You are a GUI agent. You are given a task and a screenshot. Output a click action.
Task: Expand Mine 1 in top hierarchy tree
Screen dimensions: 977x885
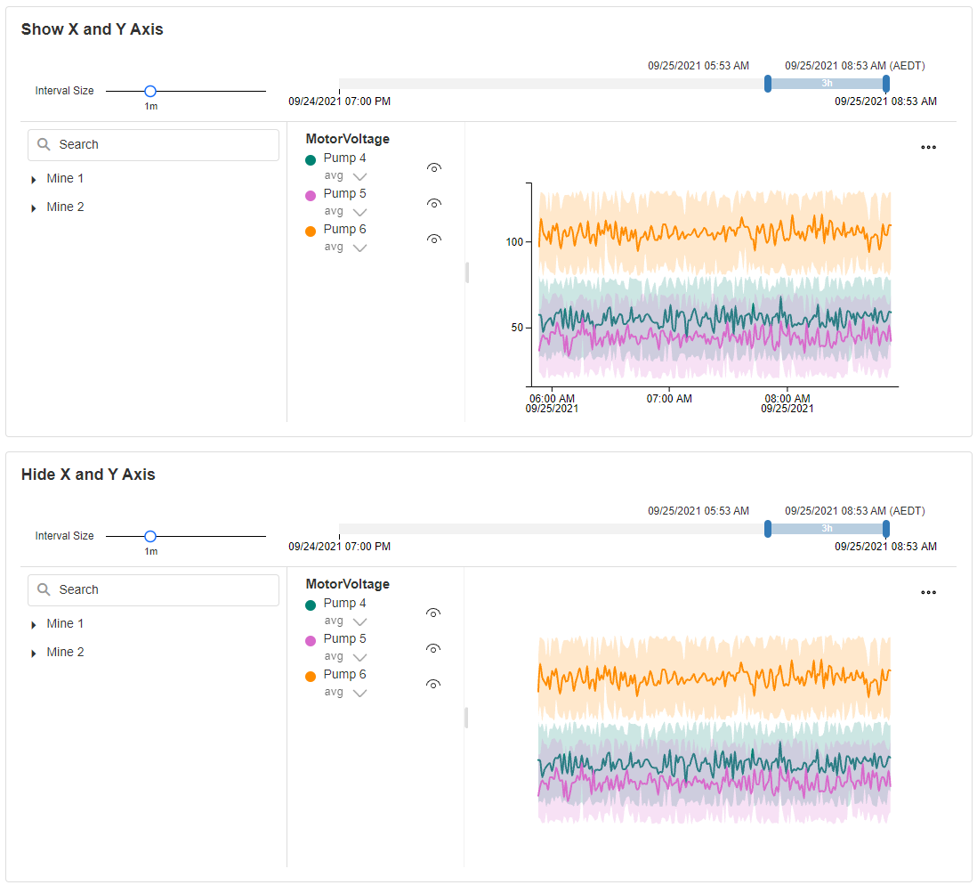34,180
